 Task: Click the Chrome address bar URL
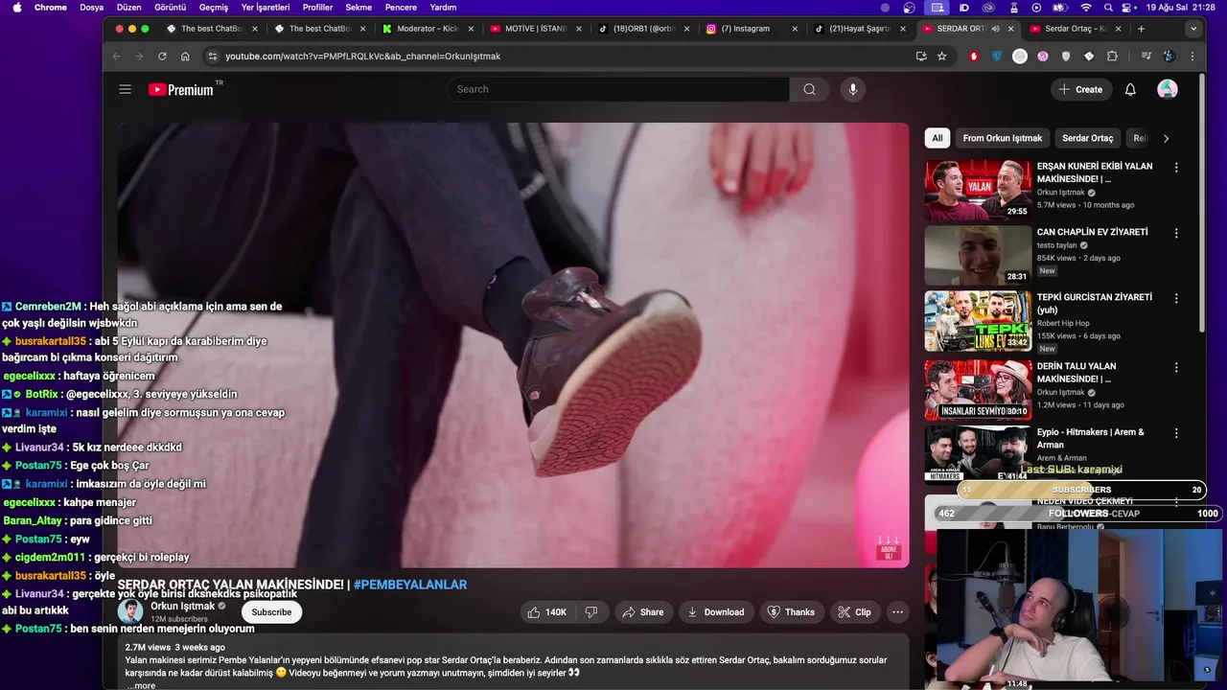362,57
